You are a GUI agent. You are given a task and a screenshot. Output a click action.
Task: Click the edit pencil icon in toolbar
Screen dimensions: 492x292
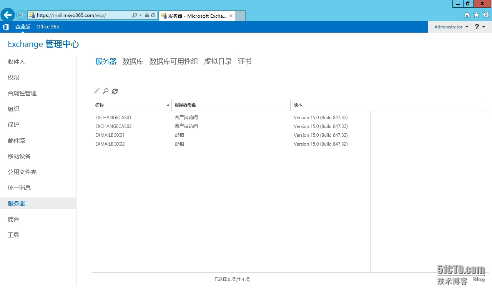tap(96, 91)
